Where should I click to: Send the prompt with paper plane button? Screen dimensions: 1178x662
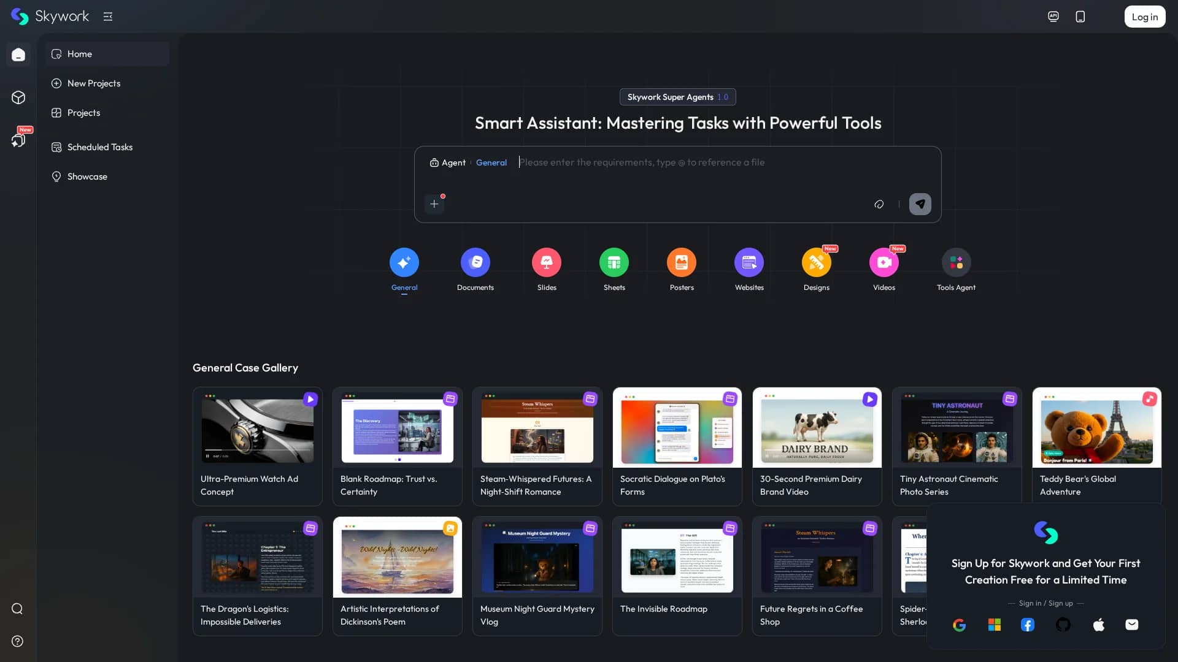920,204
